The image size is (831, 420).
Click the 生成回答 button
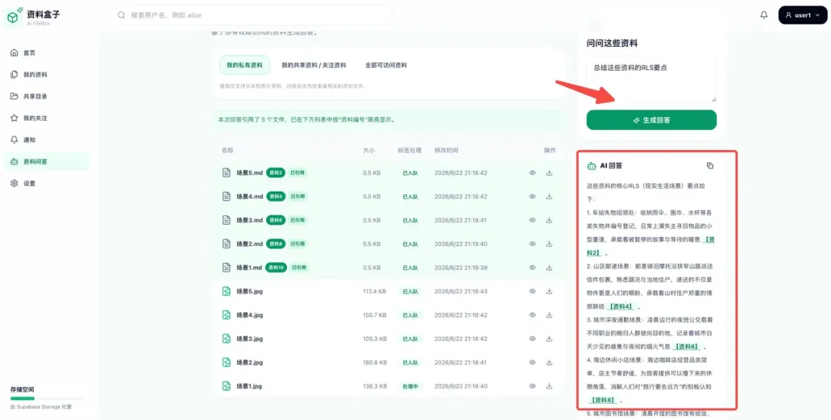(652, 120)
